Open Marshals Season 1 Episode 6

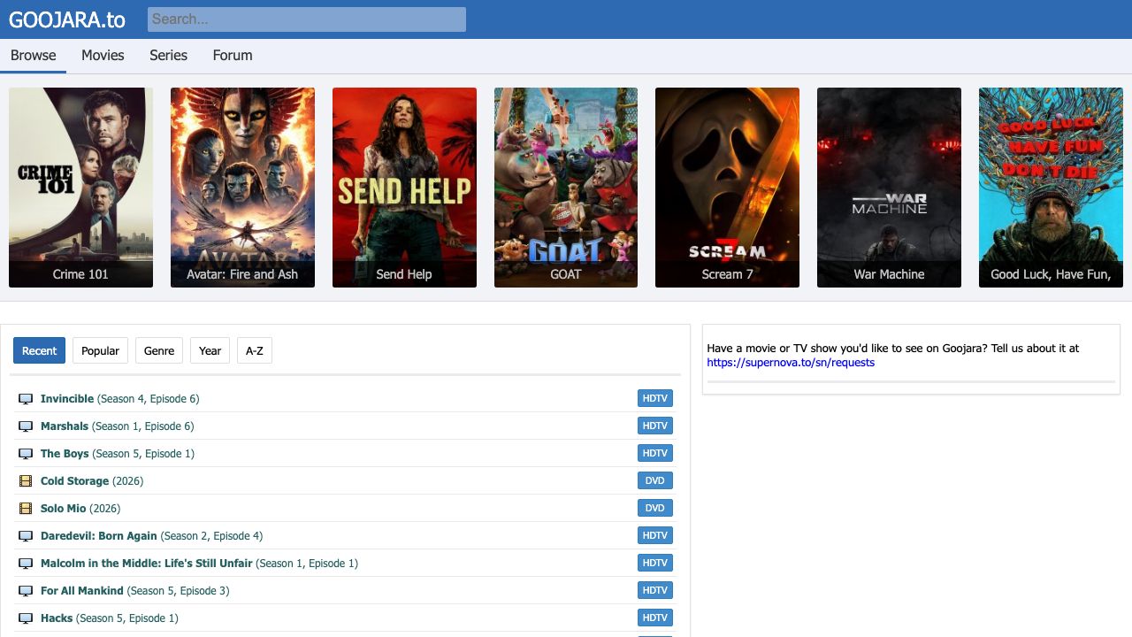117,426
